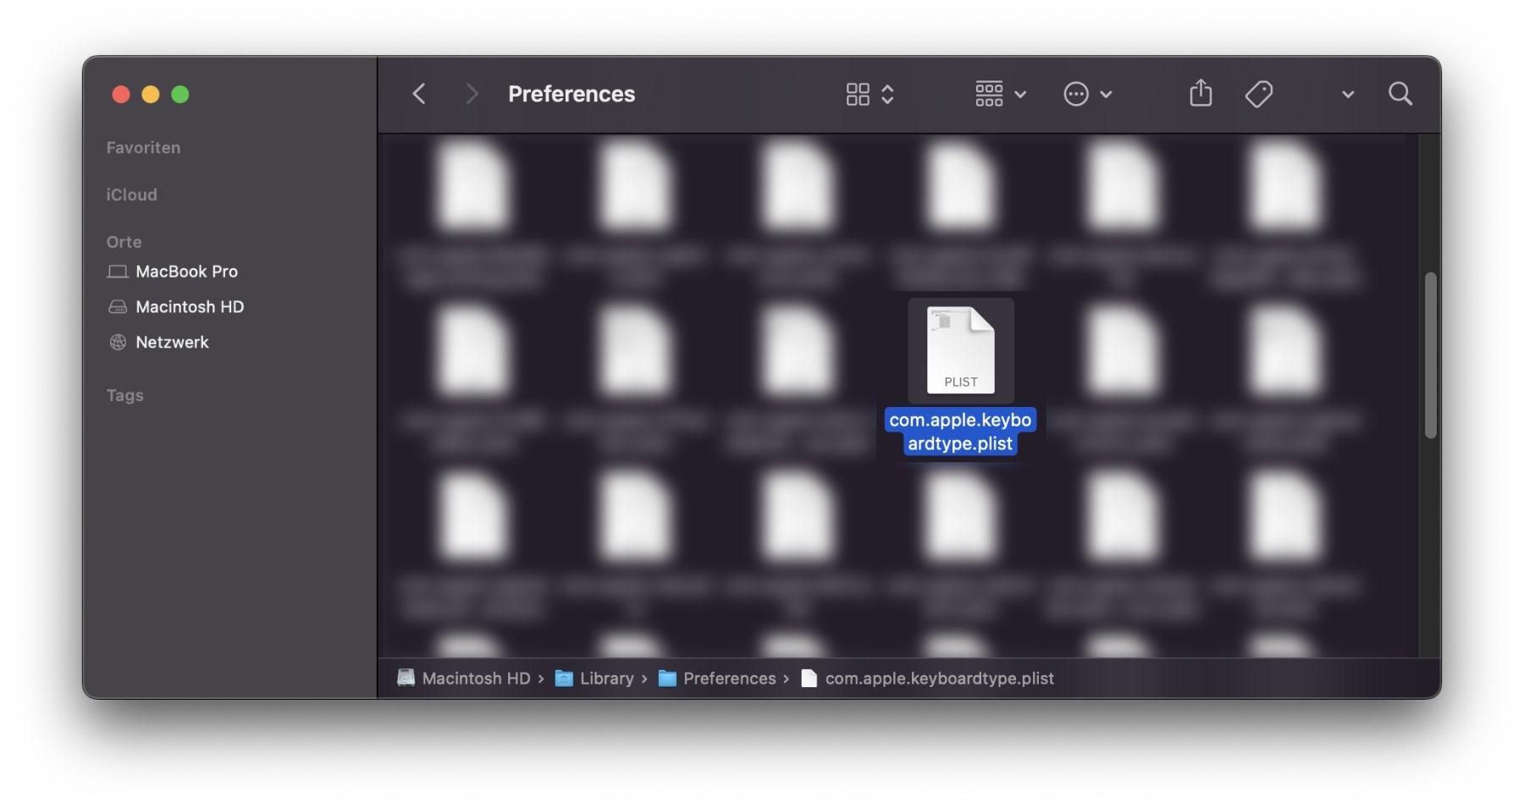Viewport: 1524px width, 808px height.
Task: Click the tag icon to edit tags
Action: 1259,94
